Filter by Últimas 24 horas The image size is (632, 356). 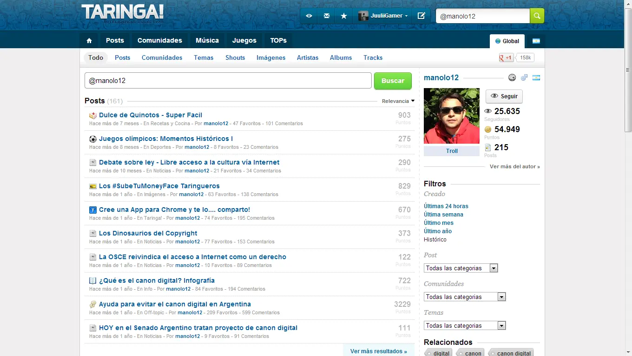446,206
